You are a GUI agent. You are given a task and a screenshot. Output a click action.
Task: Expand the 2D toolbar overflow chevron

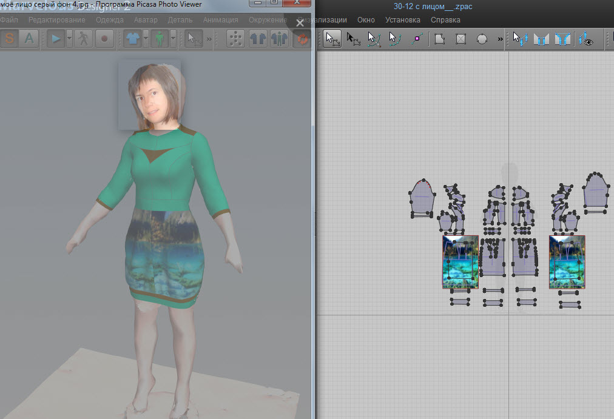tap(500, 39)
